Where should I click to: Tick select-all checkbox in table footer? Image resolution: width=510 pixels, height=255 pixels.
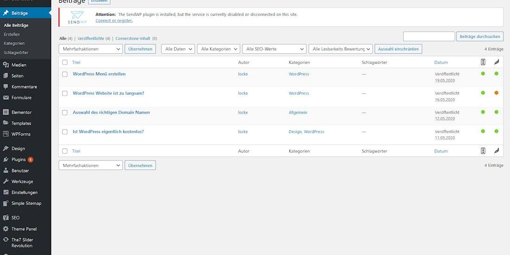tap(65, 151)
